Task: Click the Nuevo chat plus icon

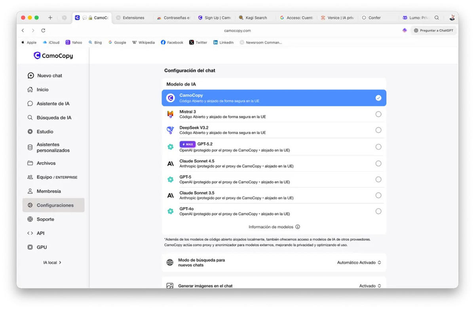Action: [x=30, y=76]
